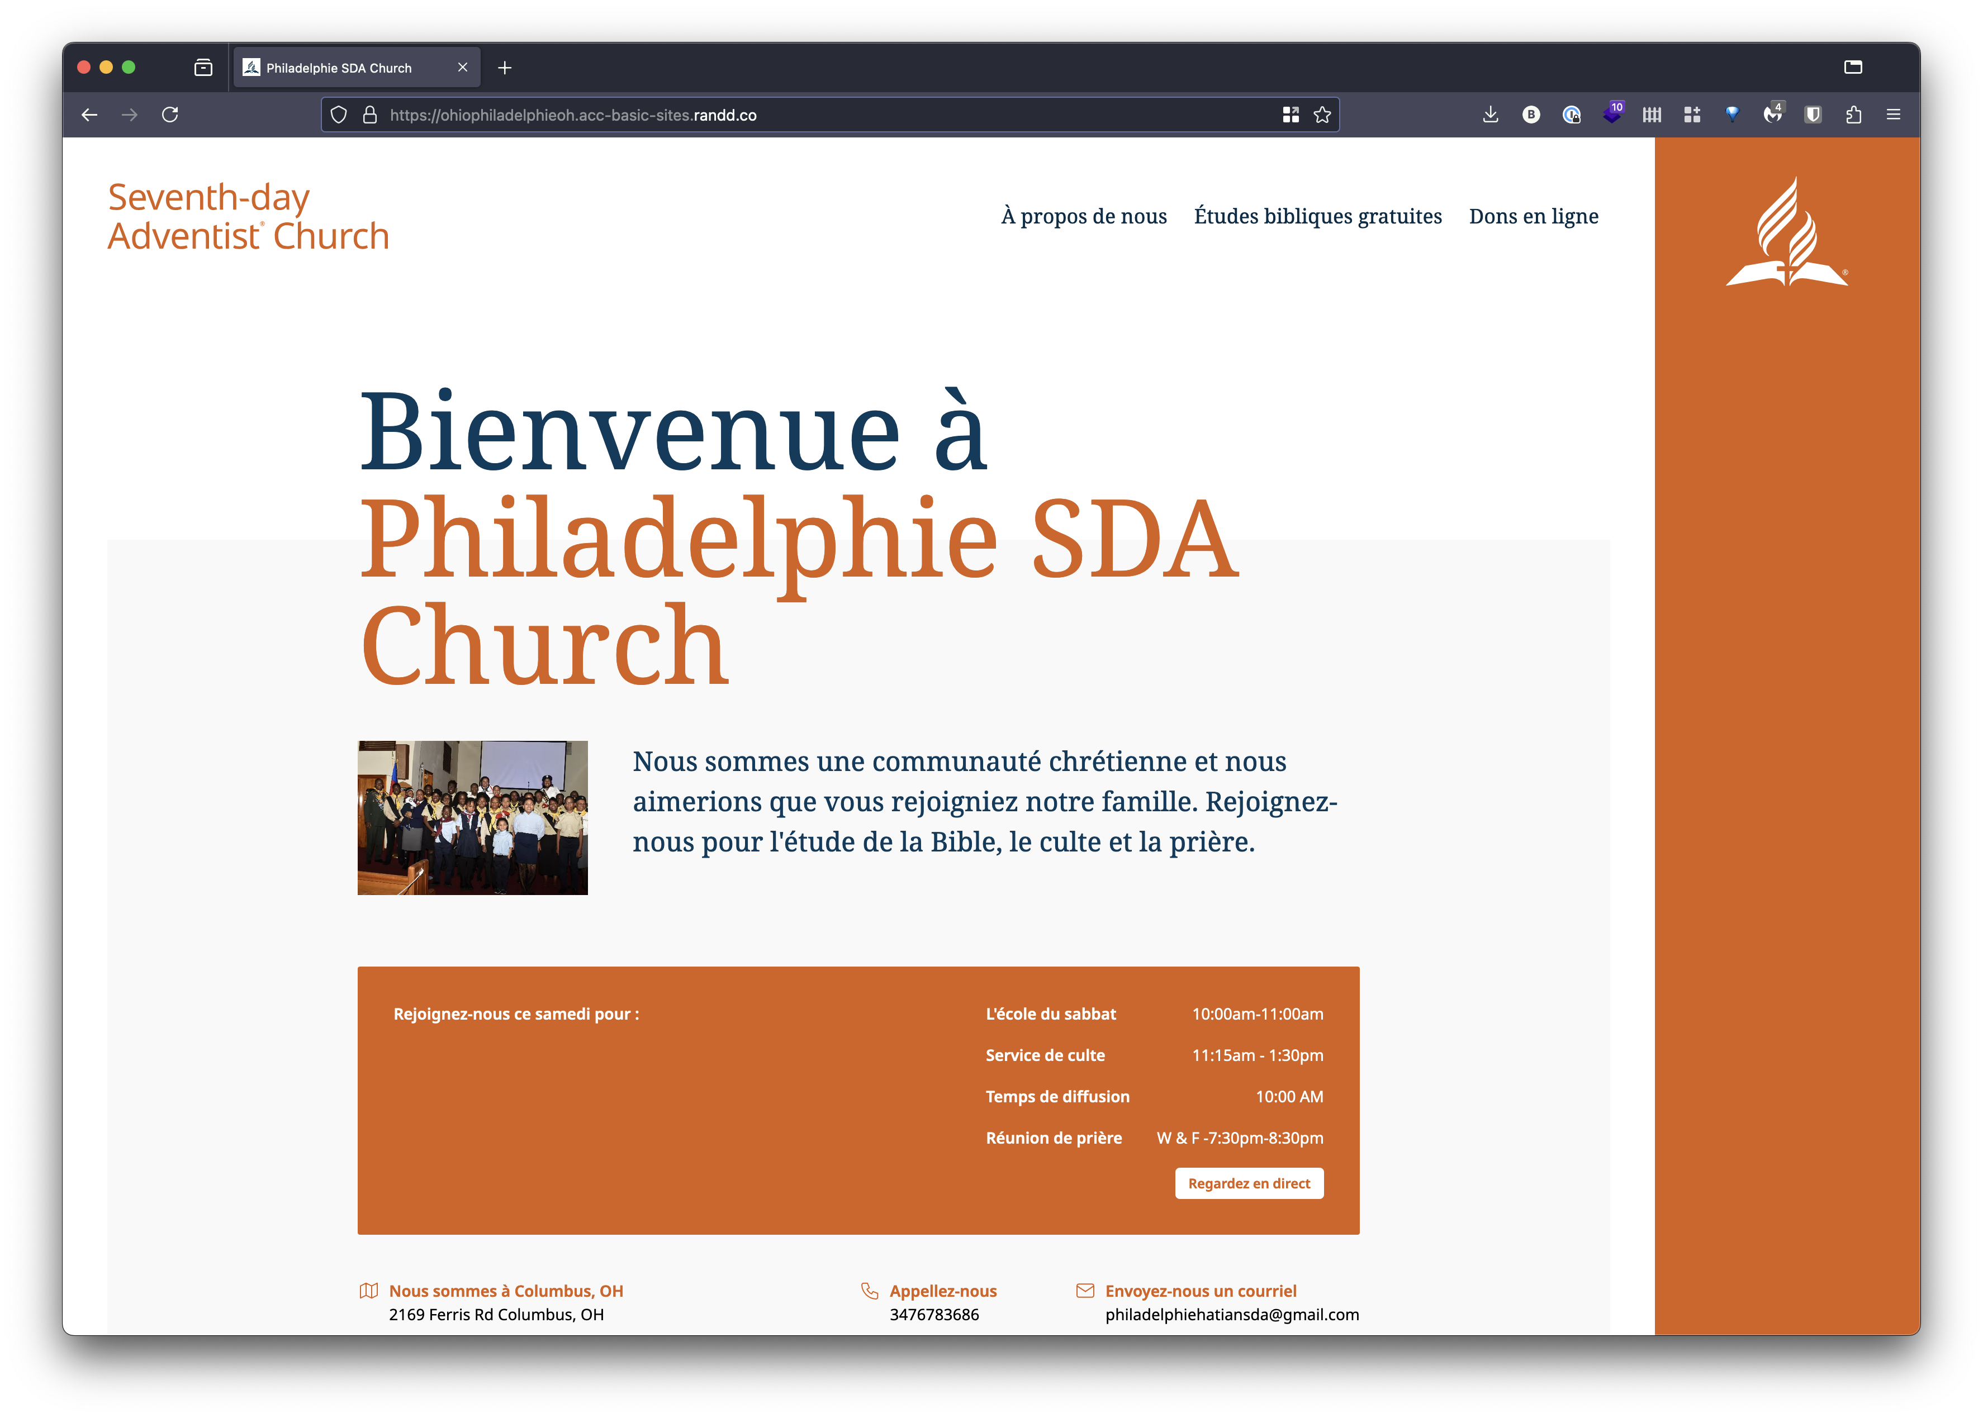Select the address text 2169 Ferris Rd Columbus, OH
Screen dimensions: 1983x1418
click(496, 1314)
